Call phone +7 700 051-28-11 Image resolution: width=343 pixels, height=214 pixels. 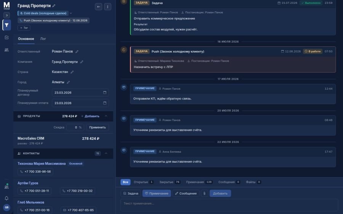coord(35,191)
